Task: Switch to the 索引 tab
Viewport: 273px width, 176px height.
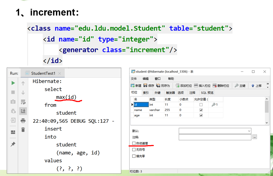Action: (146, 93)
